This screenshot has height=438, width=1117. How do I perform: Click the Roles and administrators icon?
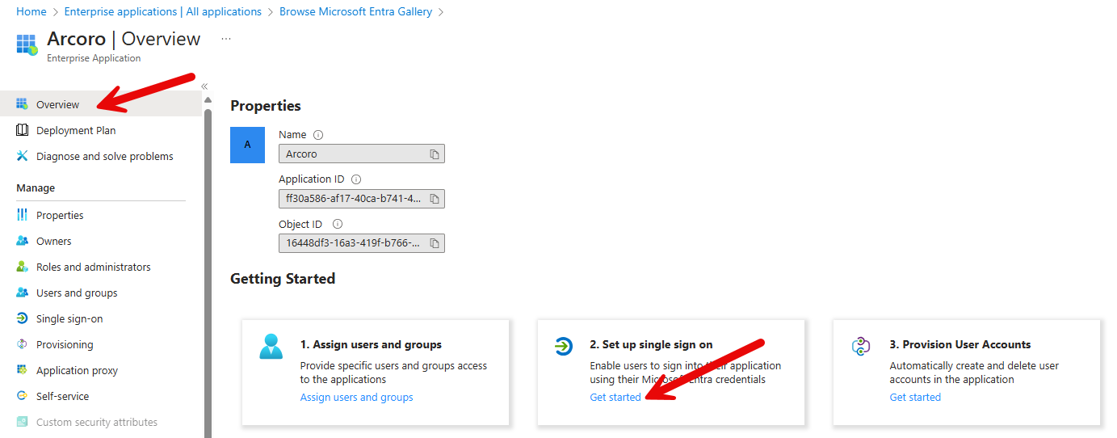(22, 267)
